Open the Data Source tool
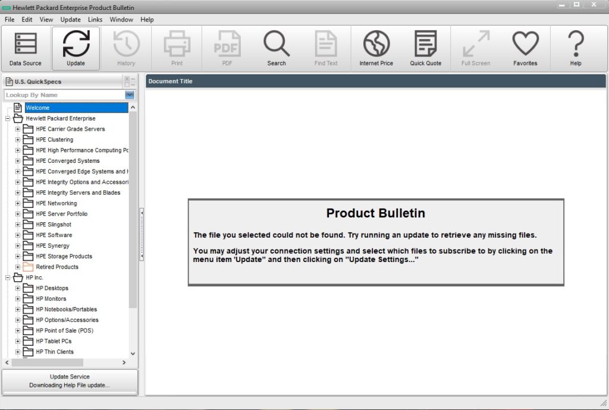Image resolution: width=609 pixels, height=410 pixels. (26, 48)
